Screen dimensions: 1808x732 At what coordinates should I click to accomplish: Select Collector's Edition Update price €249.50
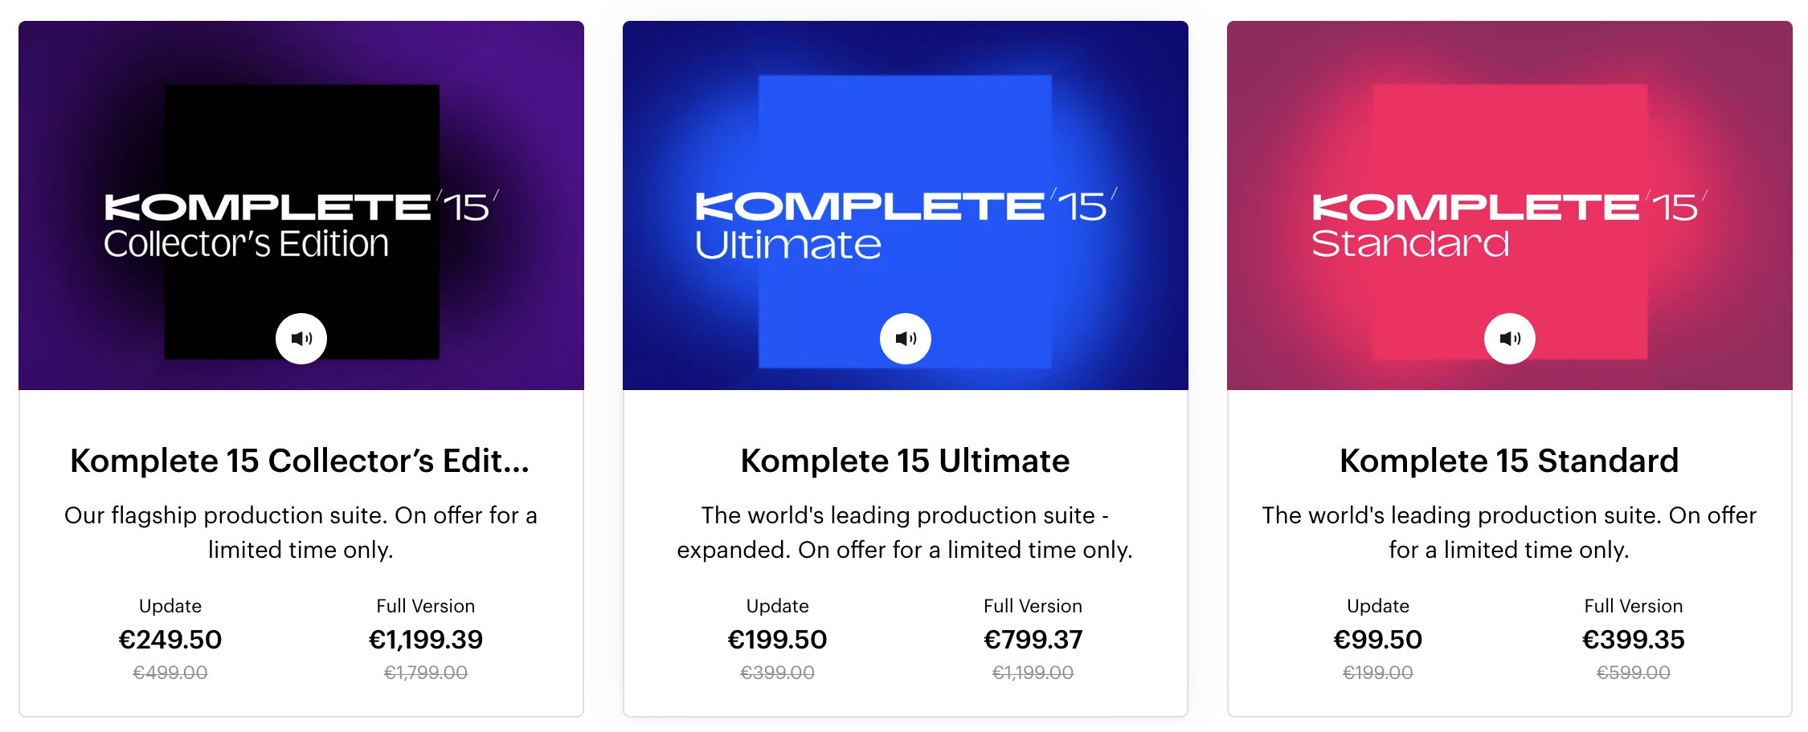[170, 640]
